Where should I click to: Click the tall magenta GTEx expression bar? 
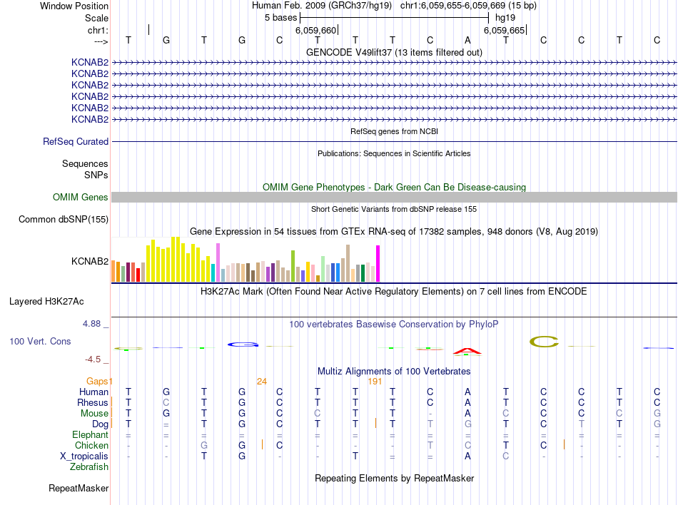[x=378, y=263]
